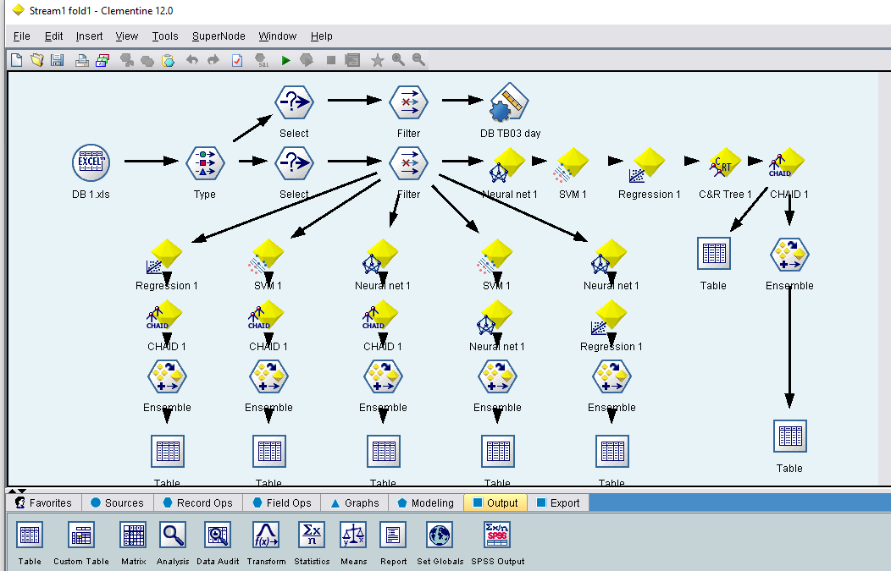Redo the last undone action
Image resolution: width=891 pixels, height=571 pixels.
213,59
